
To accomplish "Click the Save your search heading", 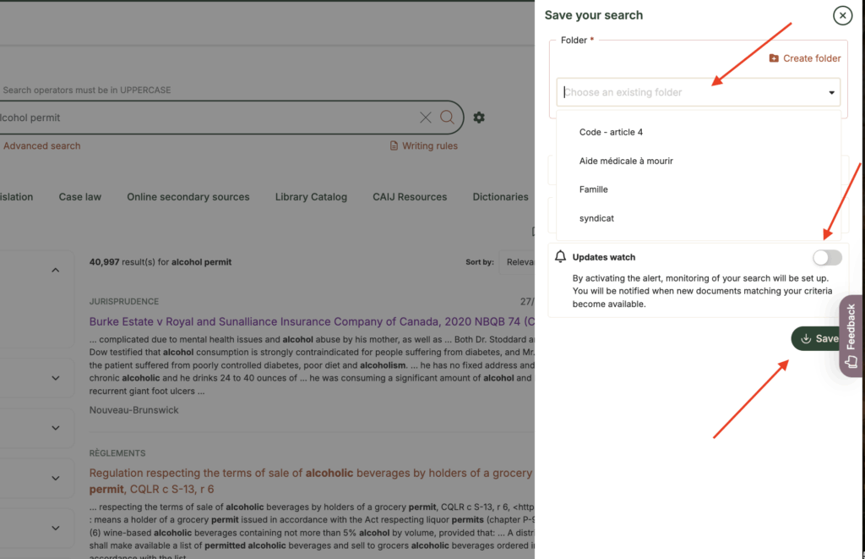I will coord(594,15).
